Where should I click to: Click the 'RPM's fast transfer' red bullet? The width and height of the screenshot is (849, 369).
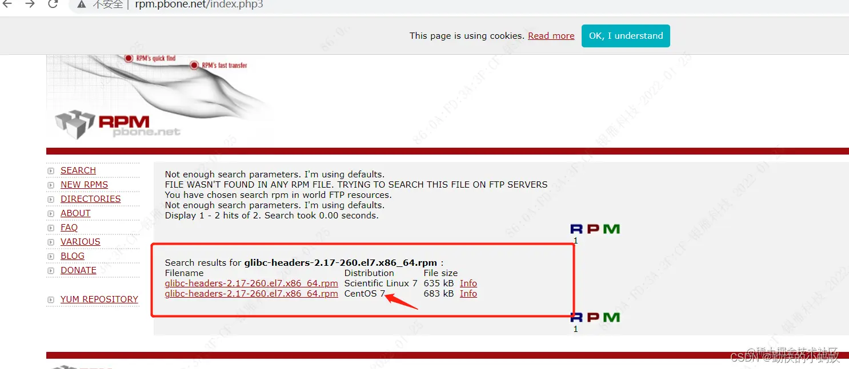(194, 66)
